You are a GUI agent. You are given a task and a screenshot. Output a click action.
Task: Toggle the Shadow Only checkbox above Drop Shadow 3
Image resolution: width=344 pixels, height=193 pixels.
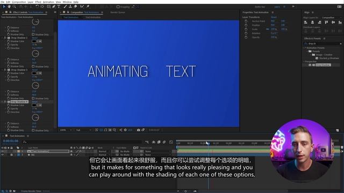(x=33, y=66)
